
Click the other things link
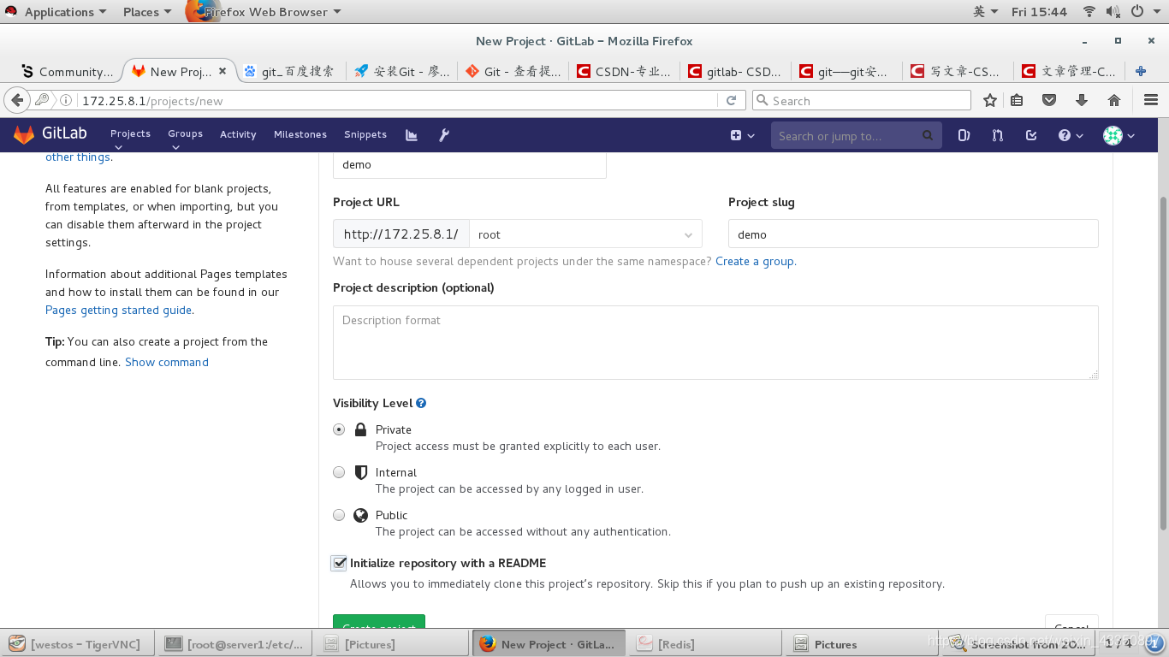click(x=77, y=157)
